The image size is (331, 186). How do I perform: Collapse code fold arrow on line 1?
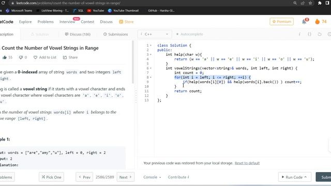pyautogui.click(x=151, y=45)
